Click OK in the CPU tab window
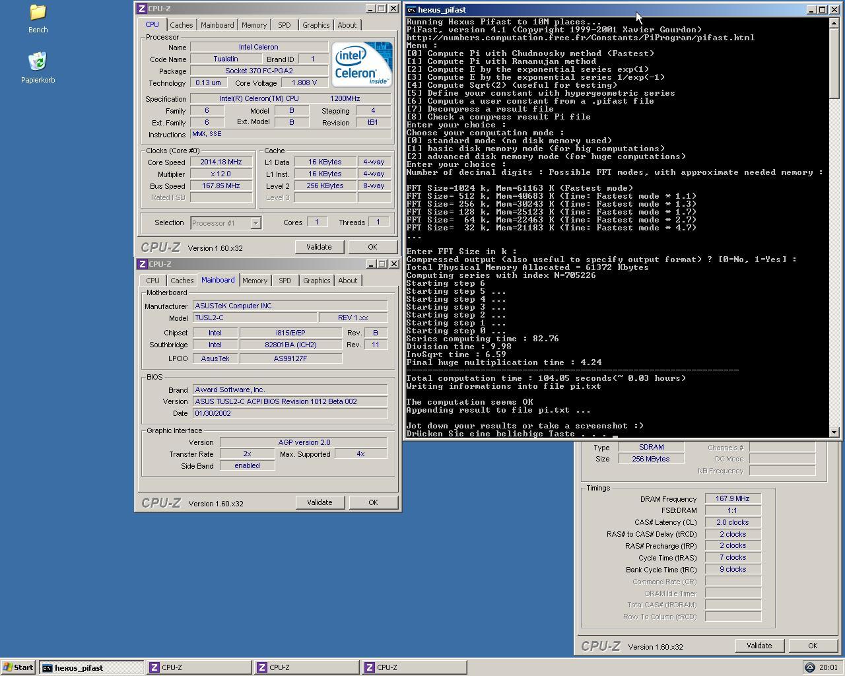Viewport: 845px width, 676px height. click(x=372, y=247)
